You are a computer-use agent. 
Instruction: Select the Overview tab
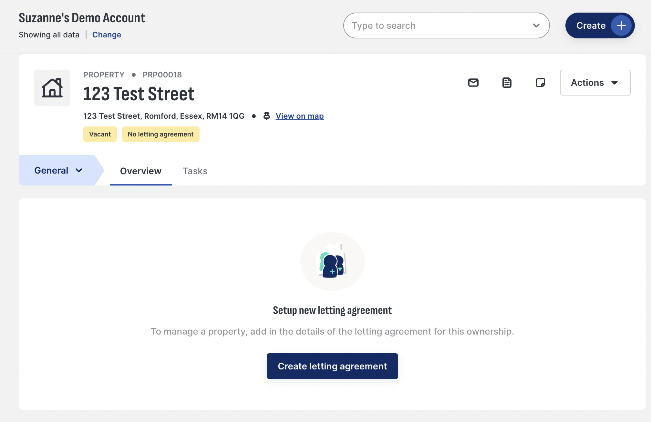pyautogui.click(x=140, y=171)
